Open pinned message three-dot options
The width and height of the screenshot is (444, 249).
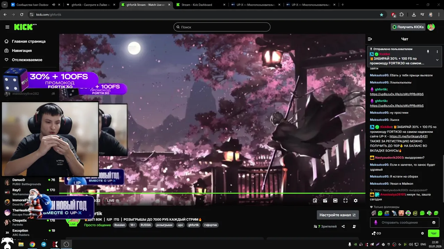pos(437,52)
